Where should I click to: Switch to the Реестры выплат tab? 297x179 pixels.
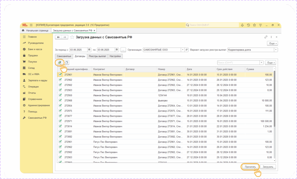tap(97, 56)
